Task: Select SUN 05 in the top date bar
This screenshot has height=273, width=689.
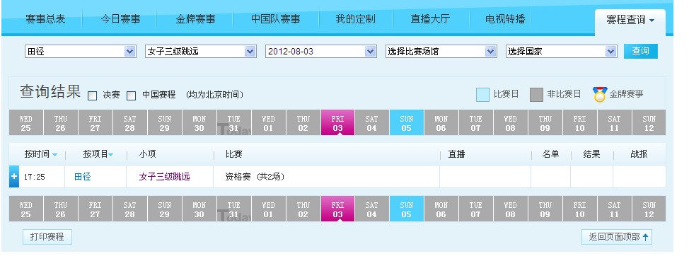Action: (x=407, y=122)
